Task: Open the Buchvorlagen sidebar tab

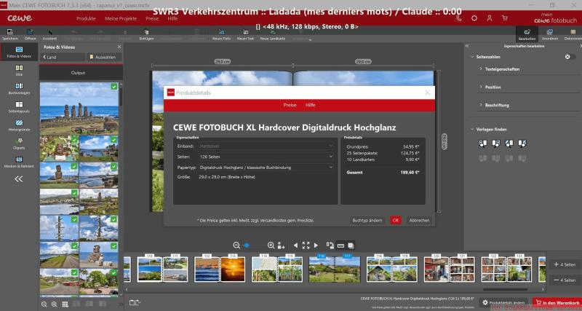Action: [x=20, y=89]
